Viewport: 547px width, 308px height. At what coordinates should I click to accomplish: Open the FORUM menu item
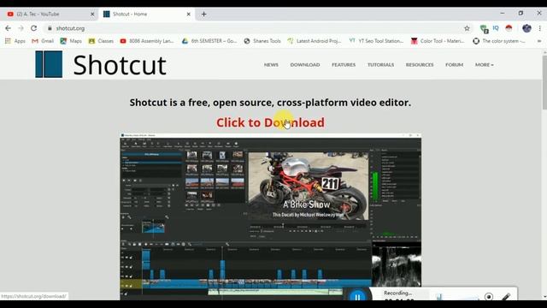click(454, 65)
